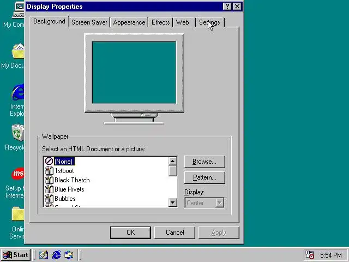
Task: Click the icon next to Blue Rivets
Action: point(49,189)
